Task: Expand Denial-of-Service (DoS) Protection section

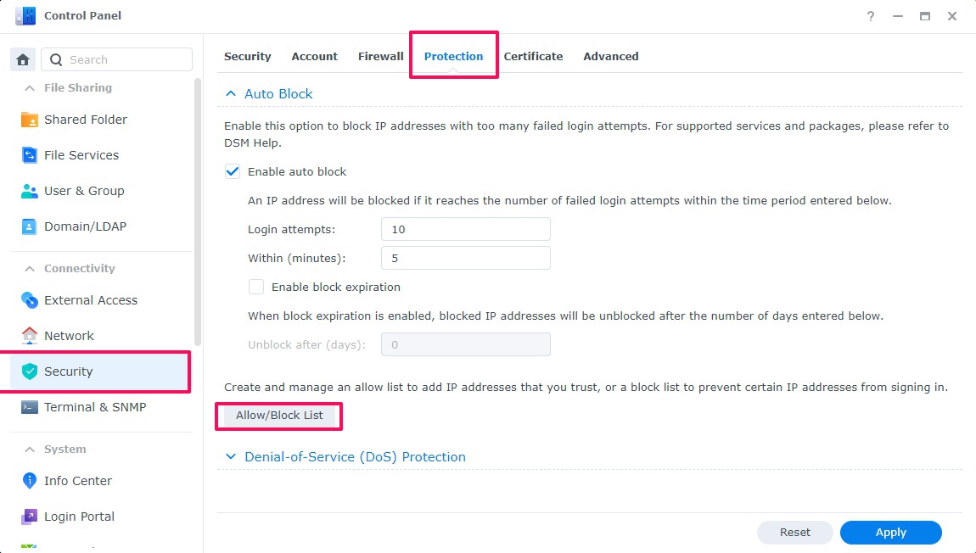Action: pyautogui.click(x=230, y=456)
